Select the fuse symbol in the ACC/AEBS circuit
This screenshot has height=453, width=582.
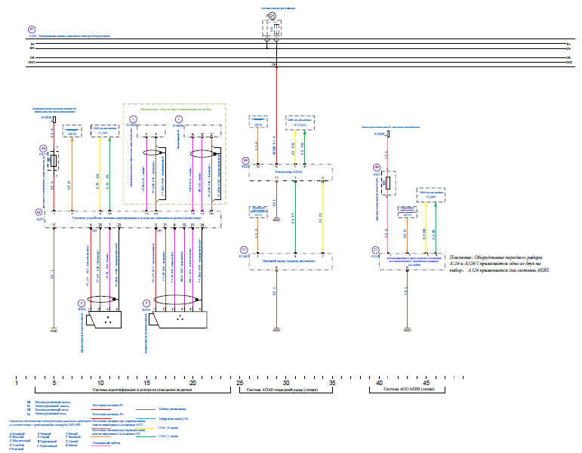[386, 182]
